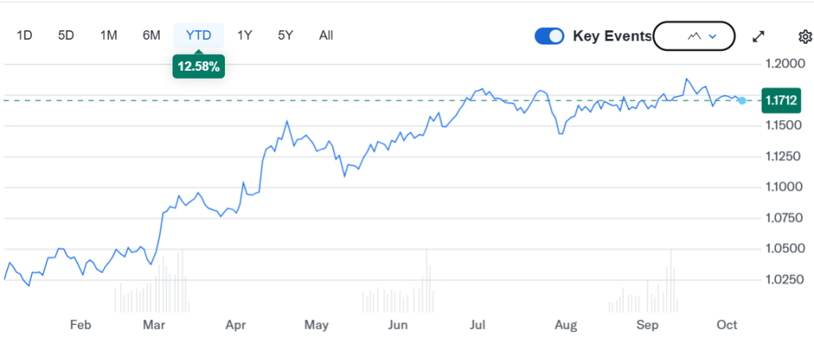Select the All time range
The height and width of the screenshot is (344, 814).
point(326,35)
